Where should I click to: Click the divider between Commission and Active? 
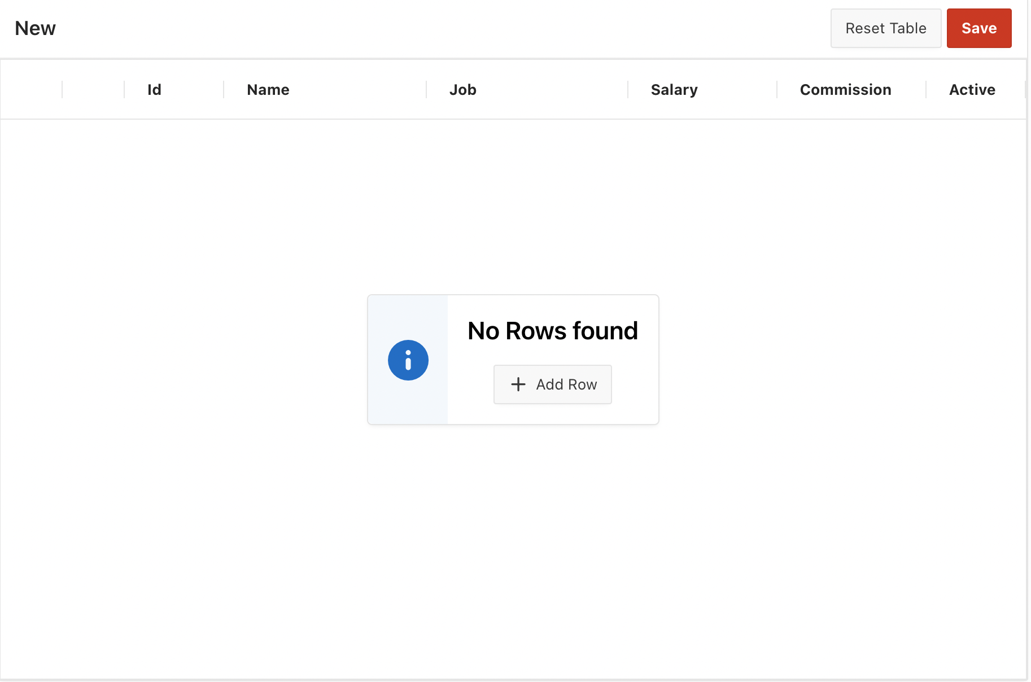(x=926, y=90)
